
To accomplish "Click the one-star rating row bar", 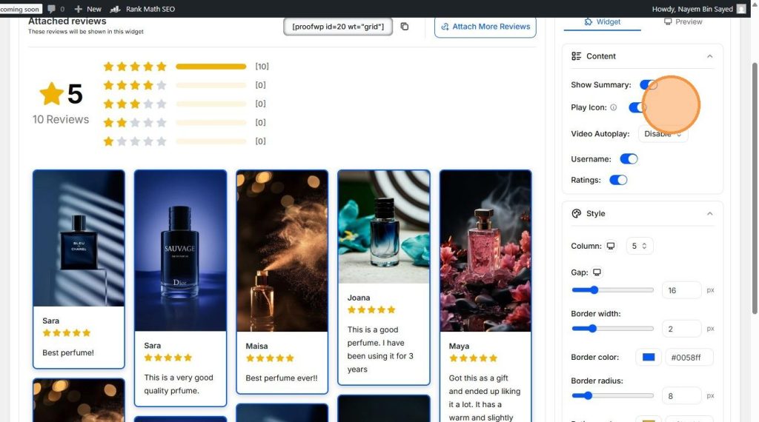I will click(x=211, y=141).
